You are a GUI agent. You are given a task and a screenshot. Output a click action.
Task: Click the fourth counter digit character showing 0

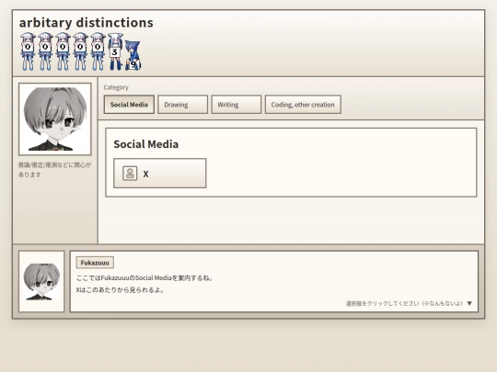click(x=80, y=51)
